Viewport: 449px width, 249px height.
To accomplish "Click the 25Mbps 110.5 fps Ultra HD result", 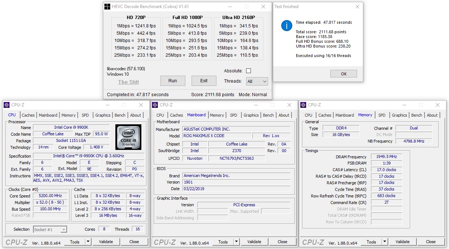I will tap(237, 55).
